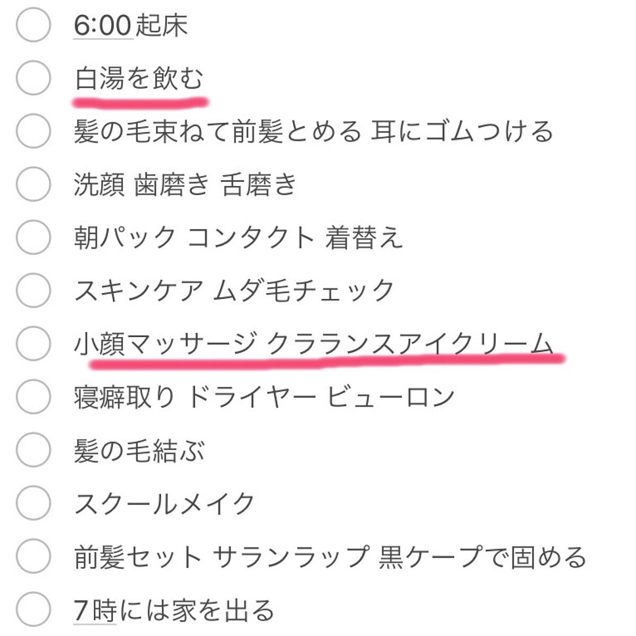Check the 7時には家を出る circle
The image size is (636, 636).
click(33, 609)
